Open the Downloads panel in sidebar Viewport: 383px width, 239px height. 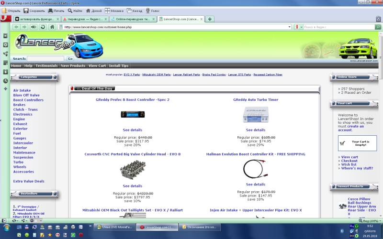pyautogui.click(x=5, y=72)
